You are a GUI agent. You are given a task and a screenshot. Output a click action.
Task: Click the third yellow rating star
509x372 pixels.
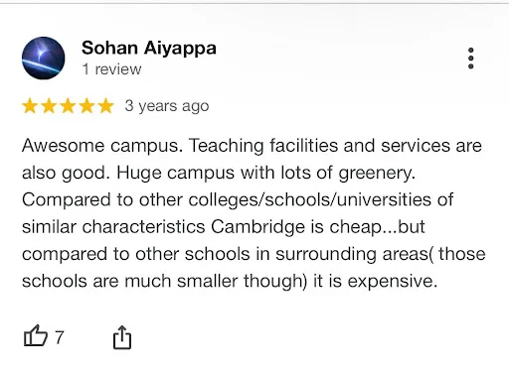(68, 106)
